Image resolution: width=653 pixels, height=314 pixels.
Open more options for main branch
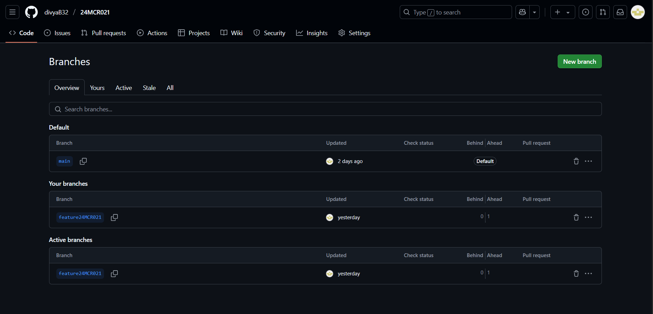(588, 161)
